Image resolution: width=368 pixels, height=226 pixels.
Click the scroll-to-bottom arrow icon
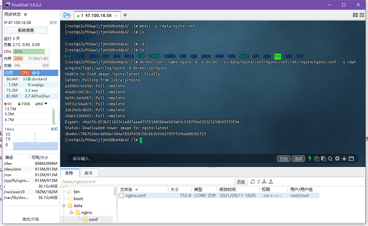344,159
